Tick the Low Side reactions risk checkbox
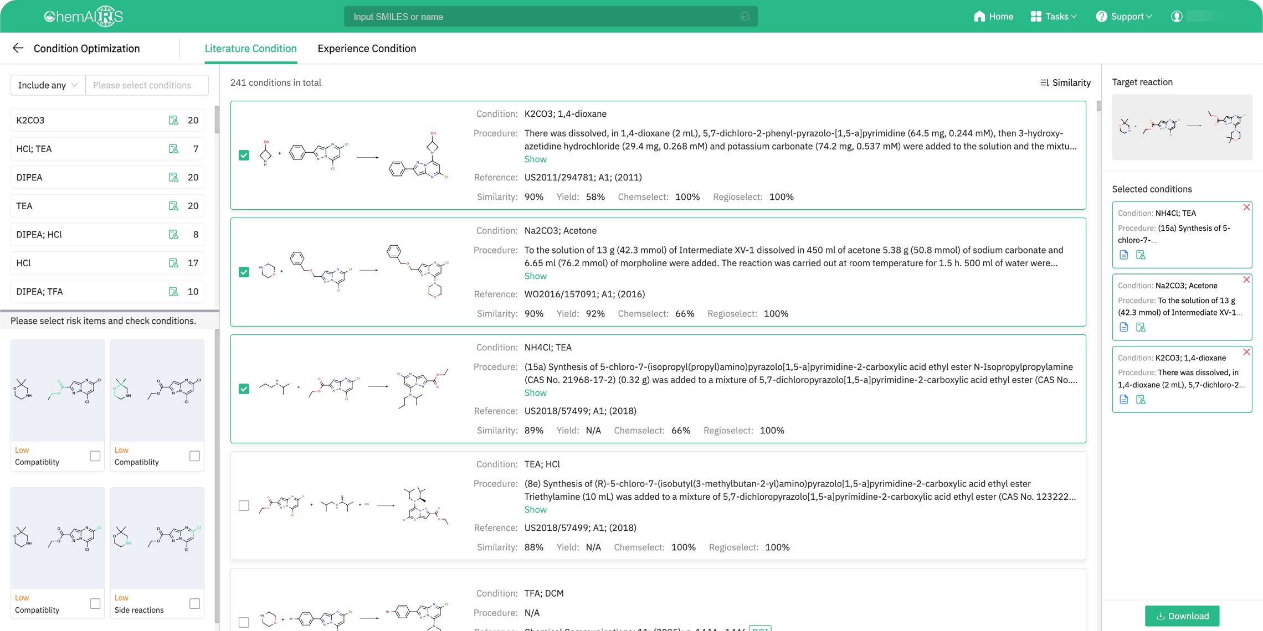 pyautogui.click(x=194, y=603)
